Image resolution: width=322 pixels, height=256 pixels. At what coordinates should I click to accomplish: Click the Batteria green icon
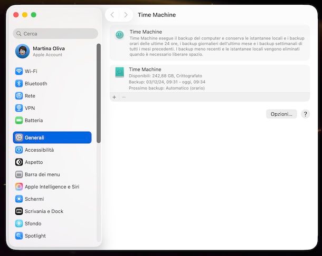(19, 120)
